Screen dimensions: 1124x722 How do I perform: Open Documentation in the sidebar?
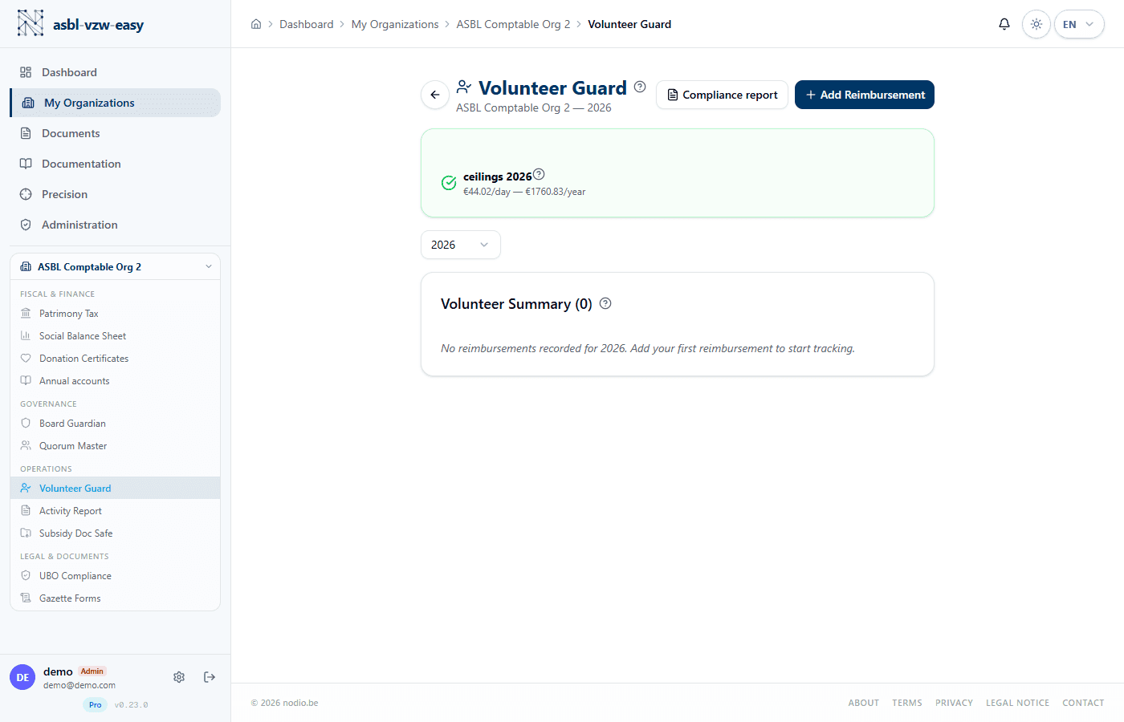click(115, 164)
